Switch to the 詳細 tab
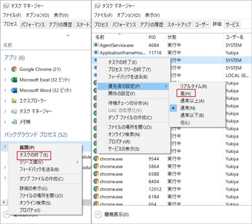Viewport: 252px width, 224px height. [217, 24]
